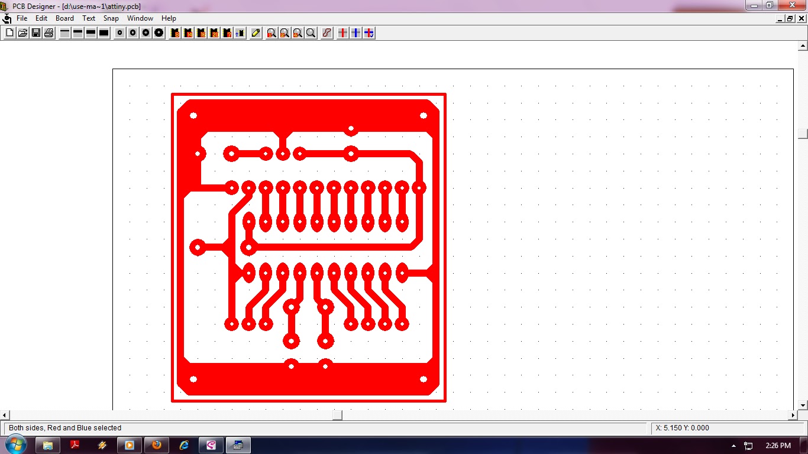Select the curved trace routing tool

click(x=326, y=33)
